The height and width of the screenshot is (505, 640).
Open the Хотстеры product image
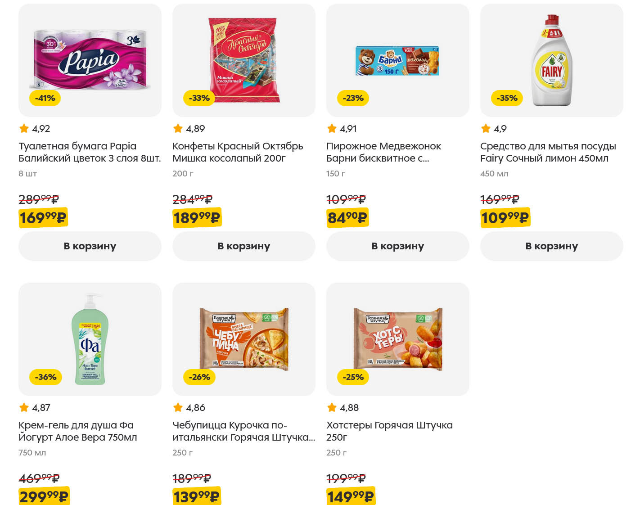pyautogui.click(x=398, y=338)
